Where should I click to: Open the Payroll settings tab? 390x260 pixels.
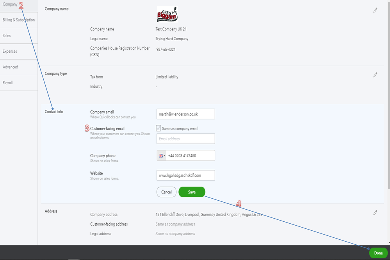point(19,83)
